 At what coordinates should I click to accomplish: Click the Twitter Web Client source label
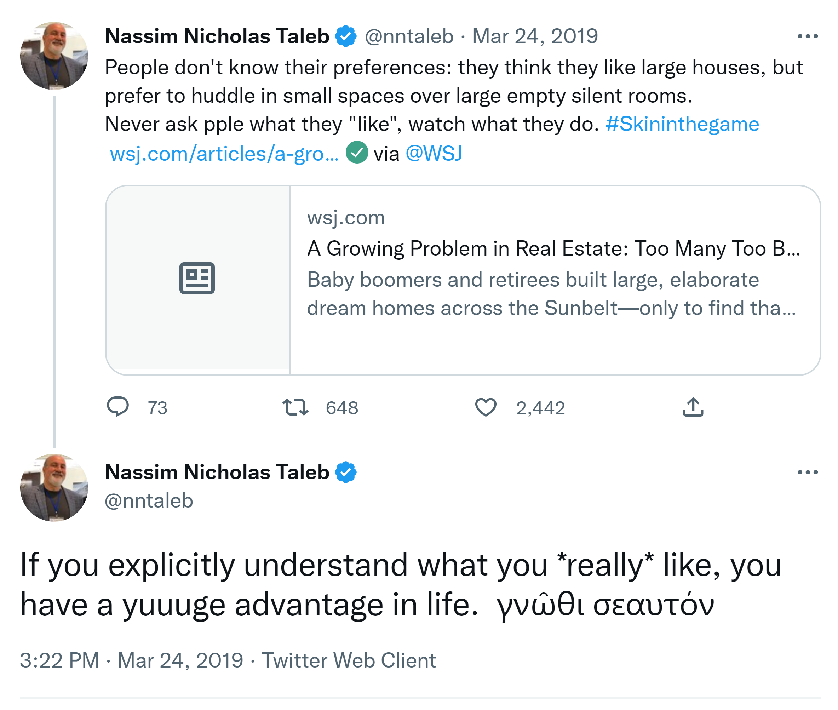[x=349, y=660]
